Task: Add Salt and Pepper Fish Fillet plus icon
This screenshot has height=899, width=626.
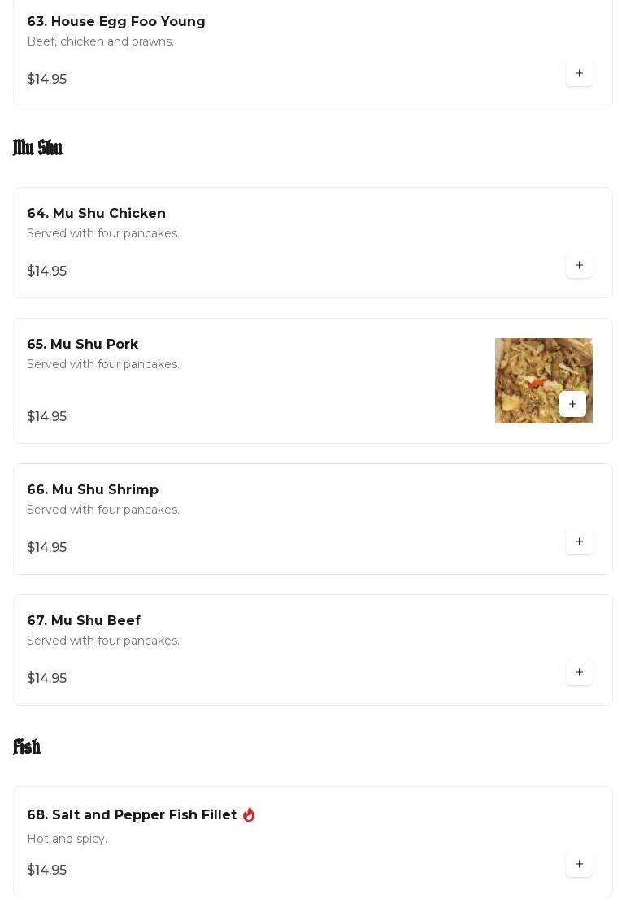Action: pos(579,865)
